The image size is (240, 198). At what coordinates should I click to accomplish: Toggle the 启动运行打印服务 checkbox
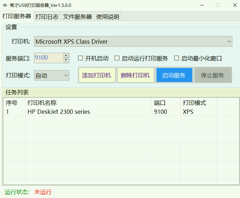coord(117,58)
